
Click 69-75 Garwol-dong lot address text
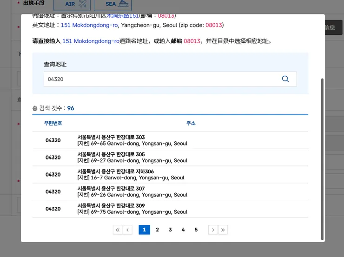pyautogui.click(x=132, y=212)
